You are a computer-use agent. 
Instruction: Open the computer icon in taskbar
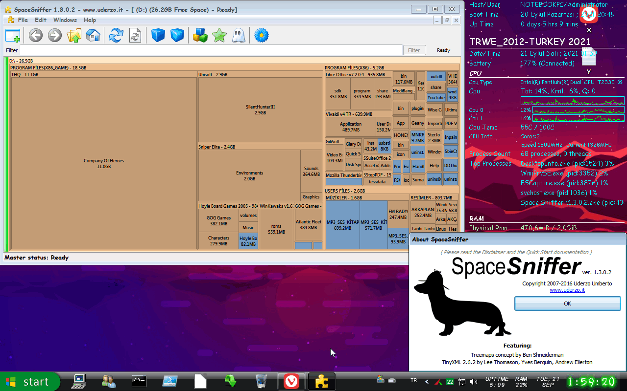point(79,381)
